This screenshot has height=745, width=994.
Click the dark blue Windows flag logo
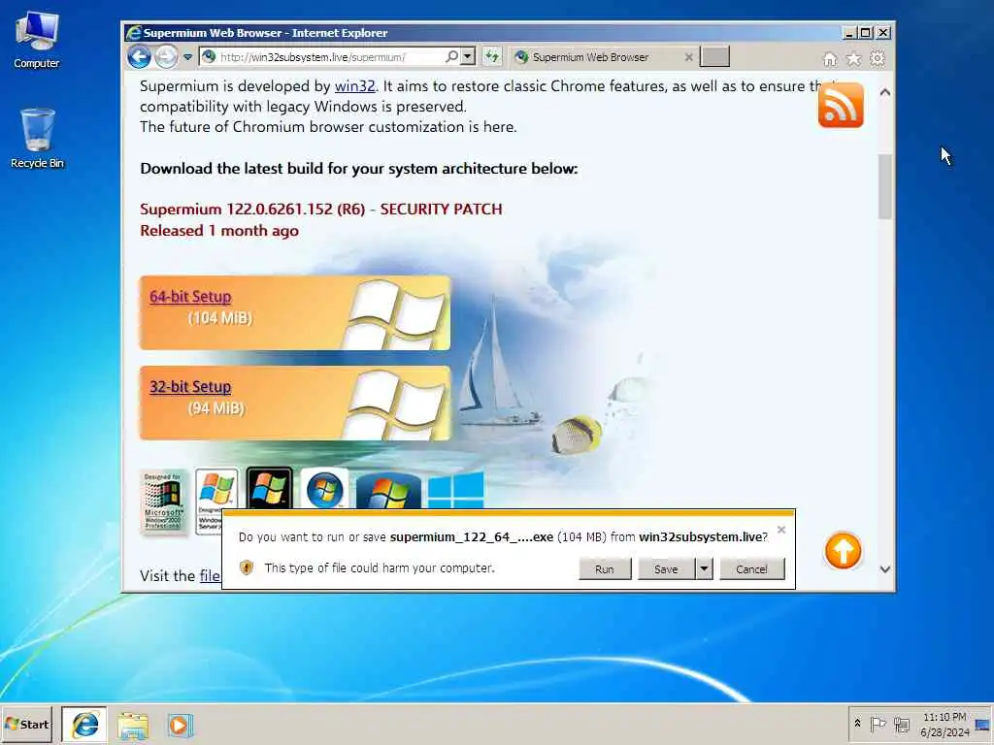[x=388, y=492]
